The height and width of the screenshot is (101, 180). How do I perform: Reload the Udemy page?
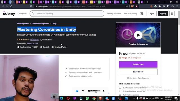11,6
